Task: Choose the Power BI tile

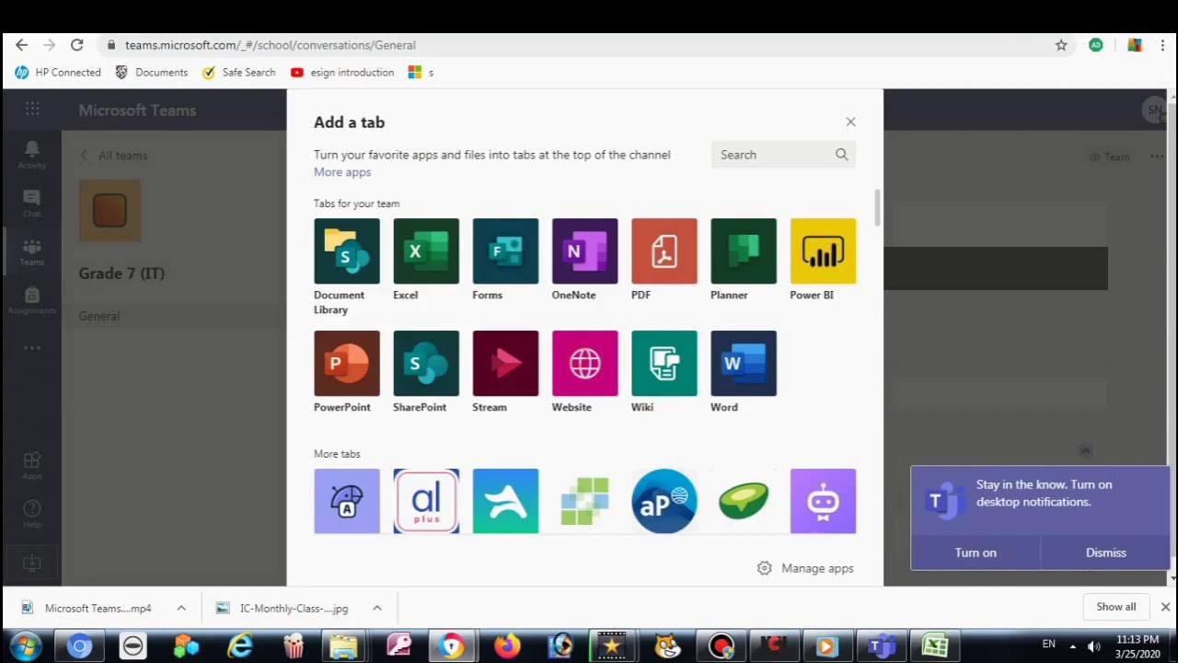Action: pos(823,251)
